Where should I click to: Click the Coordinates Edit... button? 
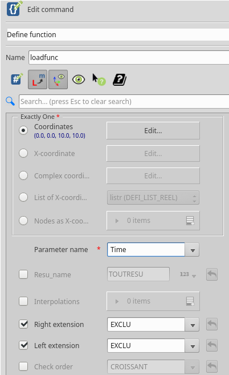pos(153,130)
